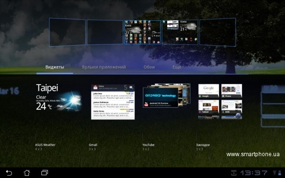
Task: Select the YouTube widget preview
Action: [167, 96]
